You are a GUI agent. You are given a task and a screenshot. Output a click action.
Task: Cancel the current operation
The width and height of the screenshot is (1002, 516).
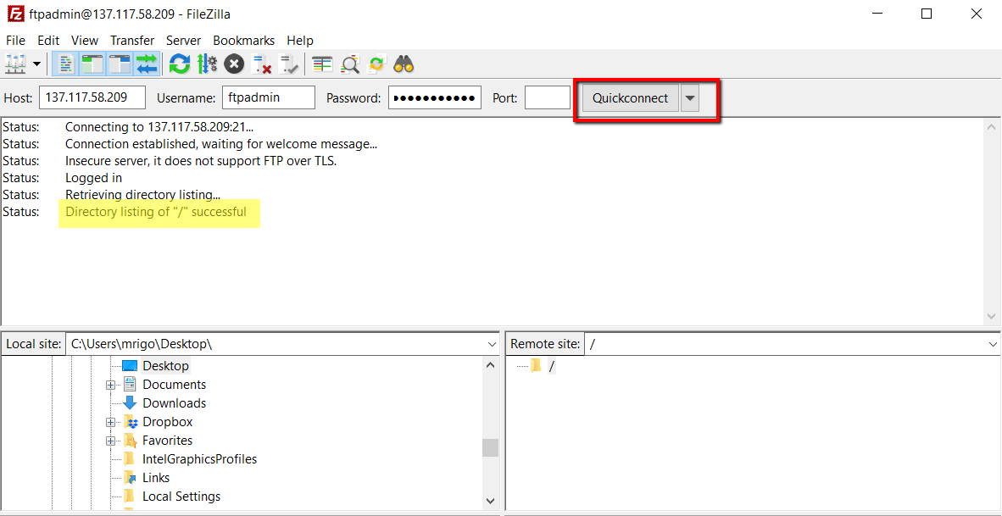pos(235,64)
